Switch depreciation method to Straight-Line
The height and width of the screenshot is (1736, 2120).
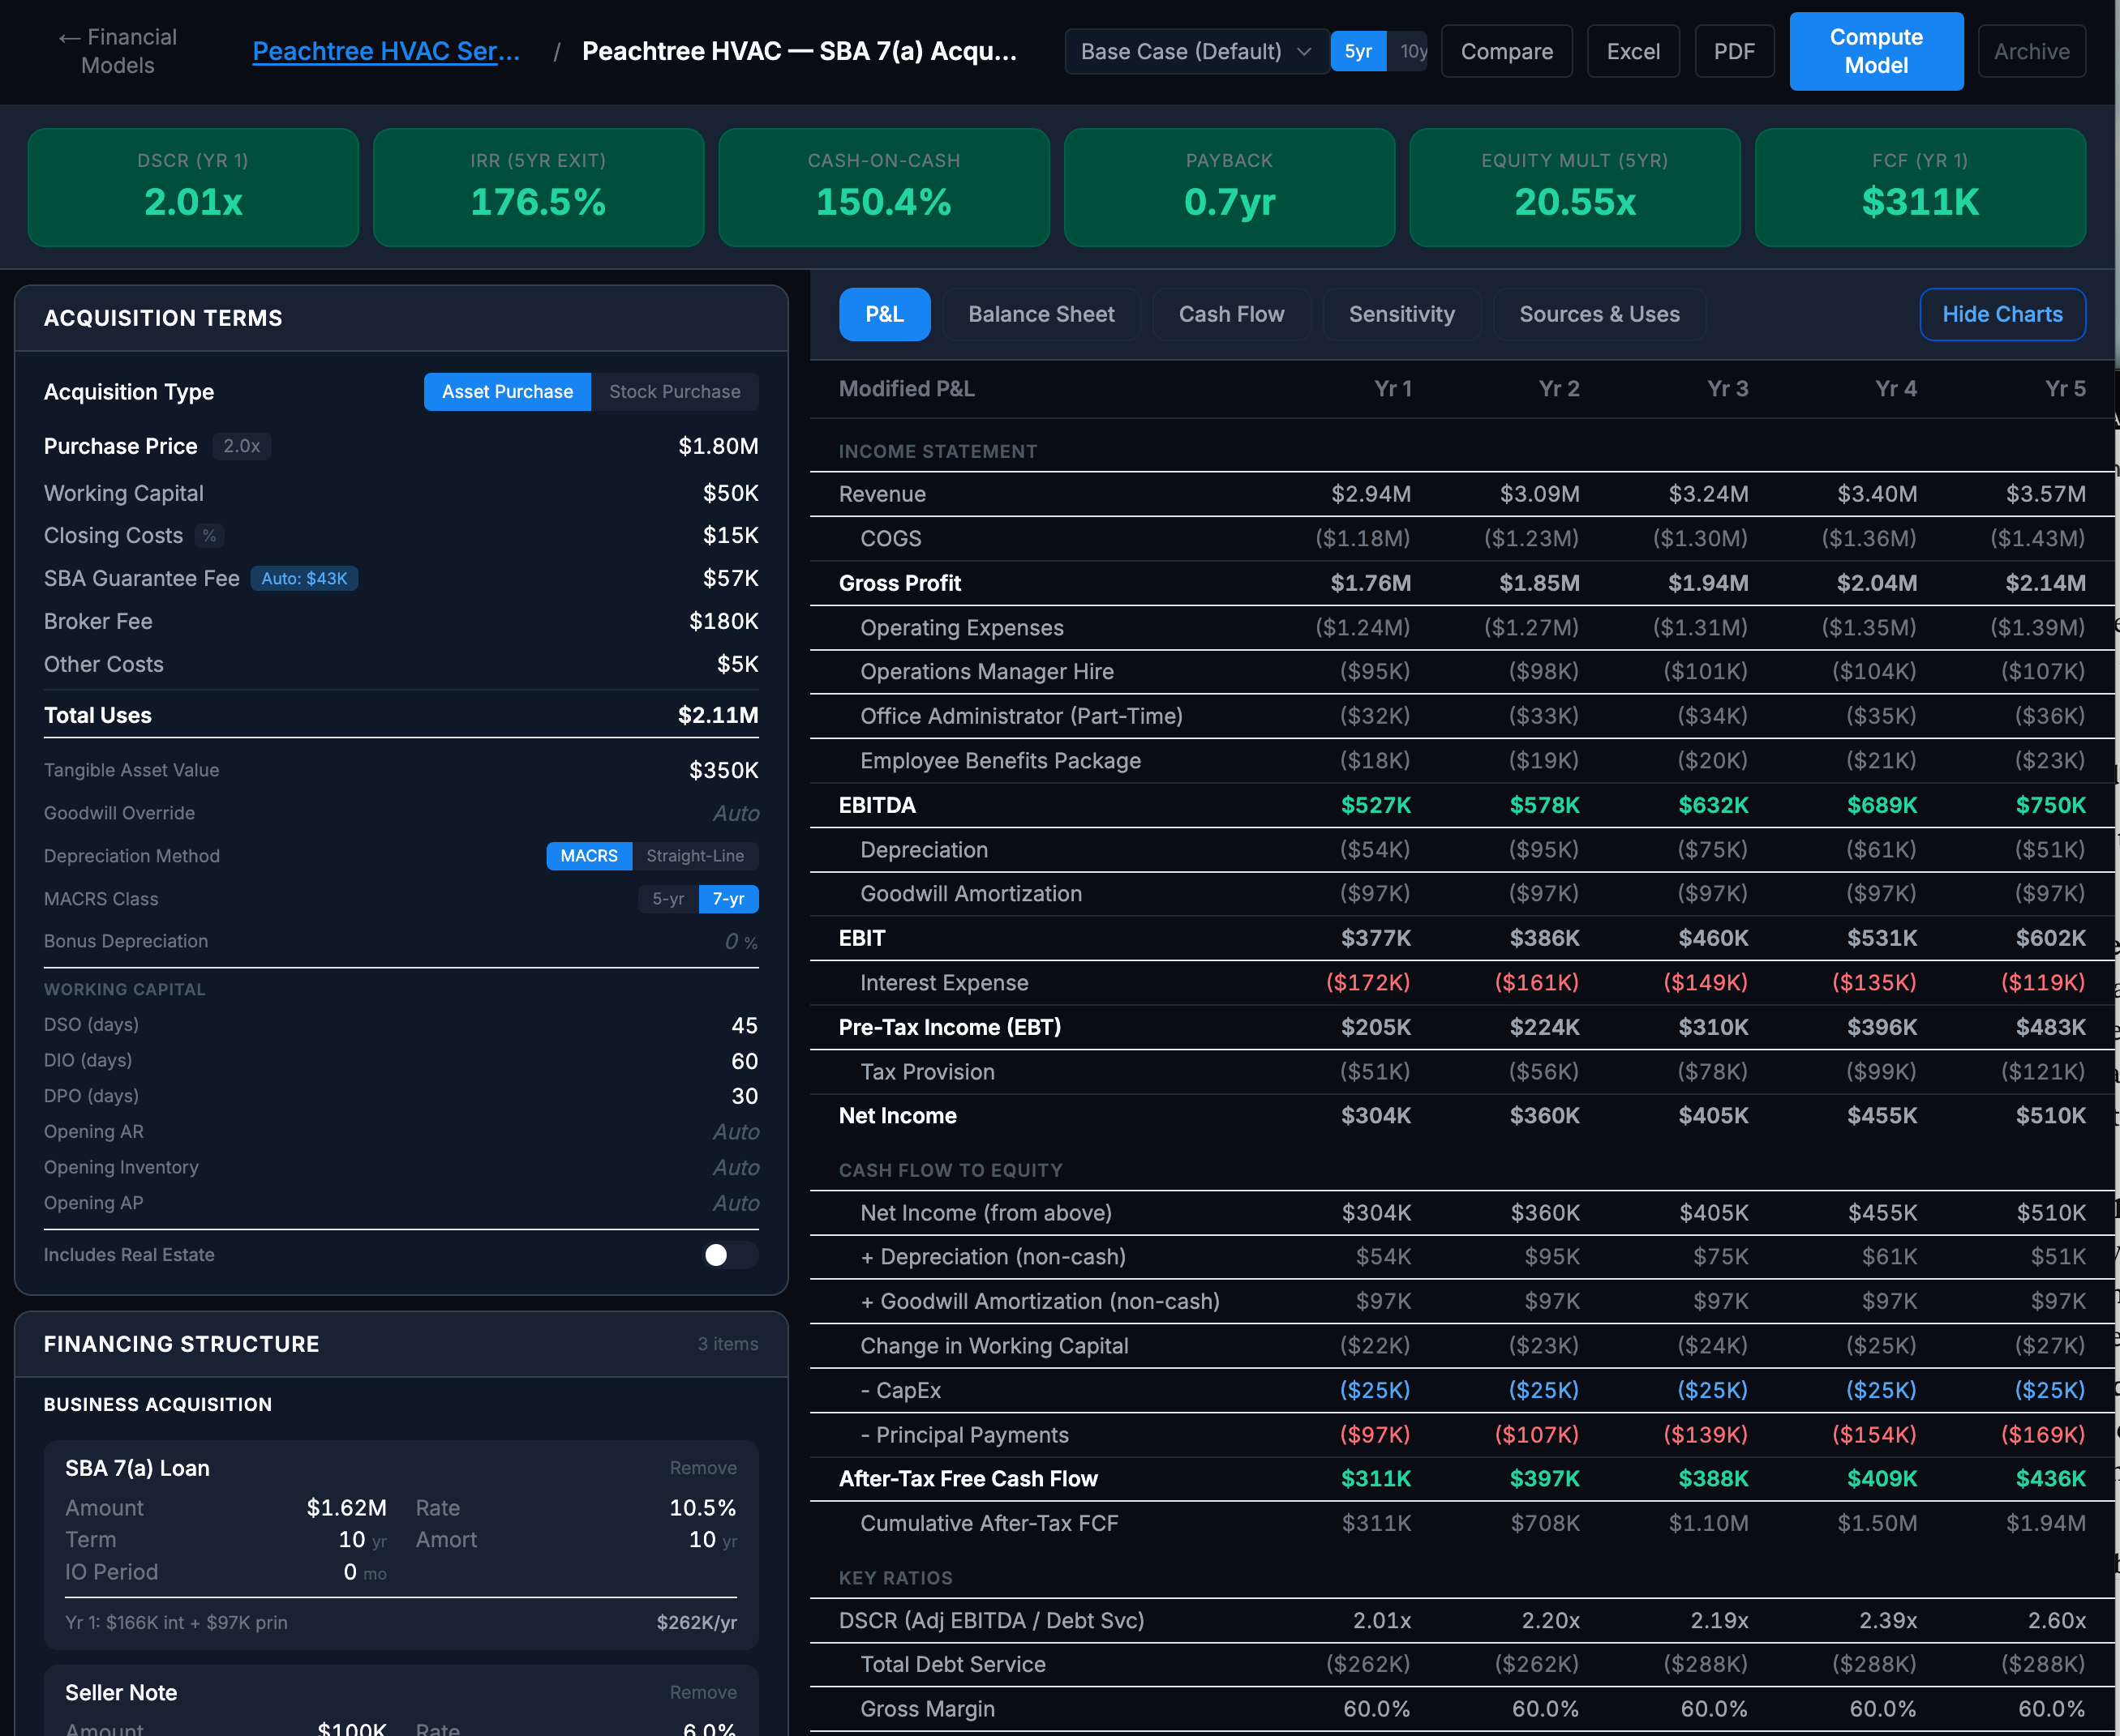695,856
